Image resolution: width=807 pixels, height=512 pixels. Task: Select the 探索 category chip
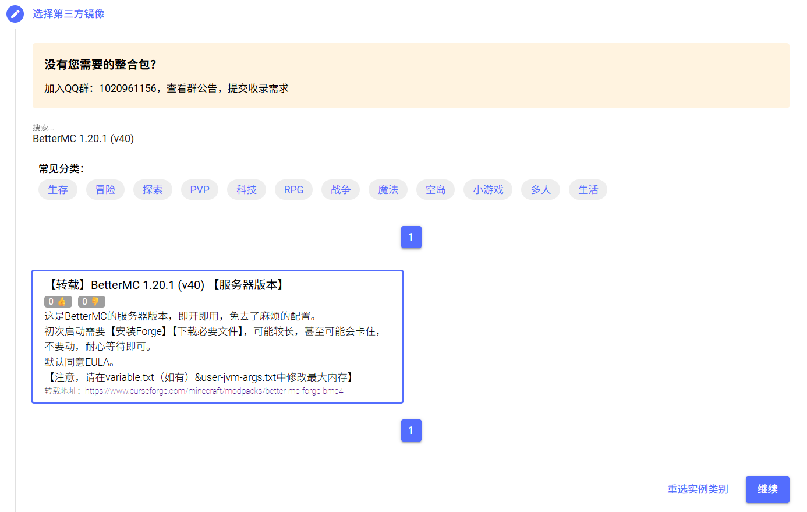pyautogui.click(x=153, y=190)
